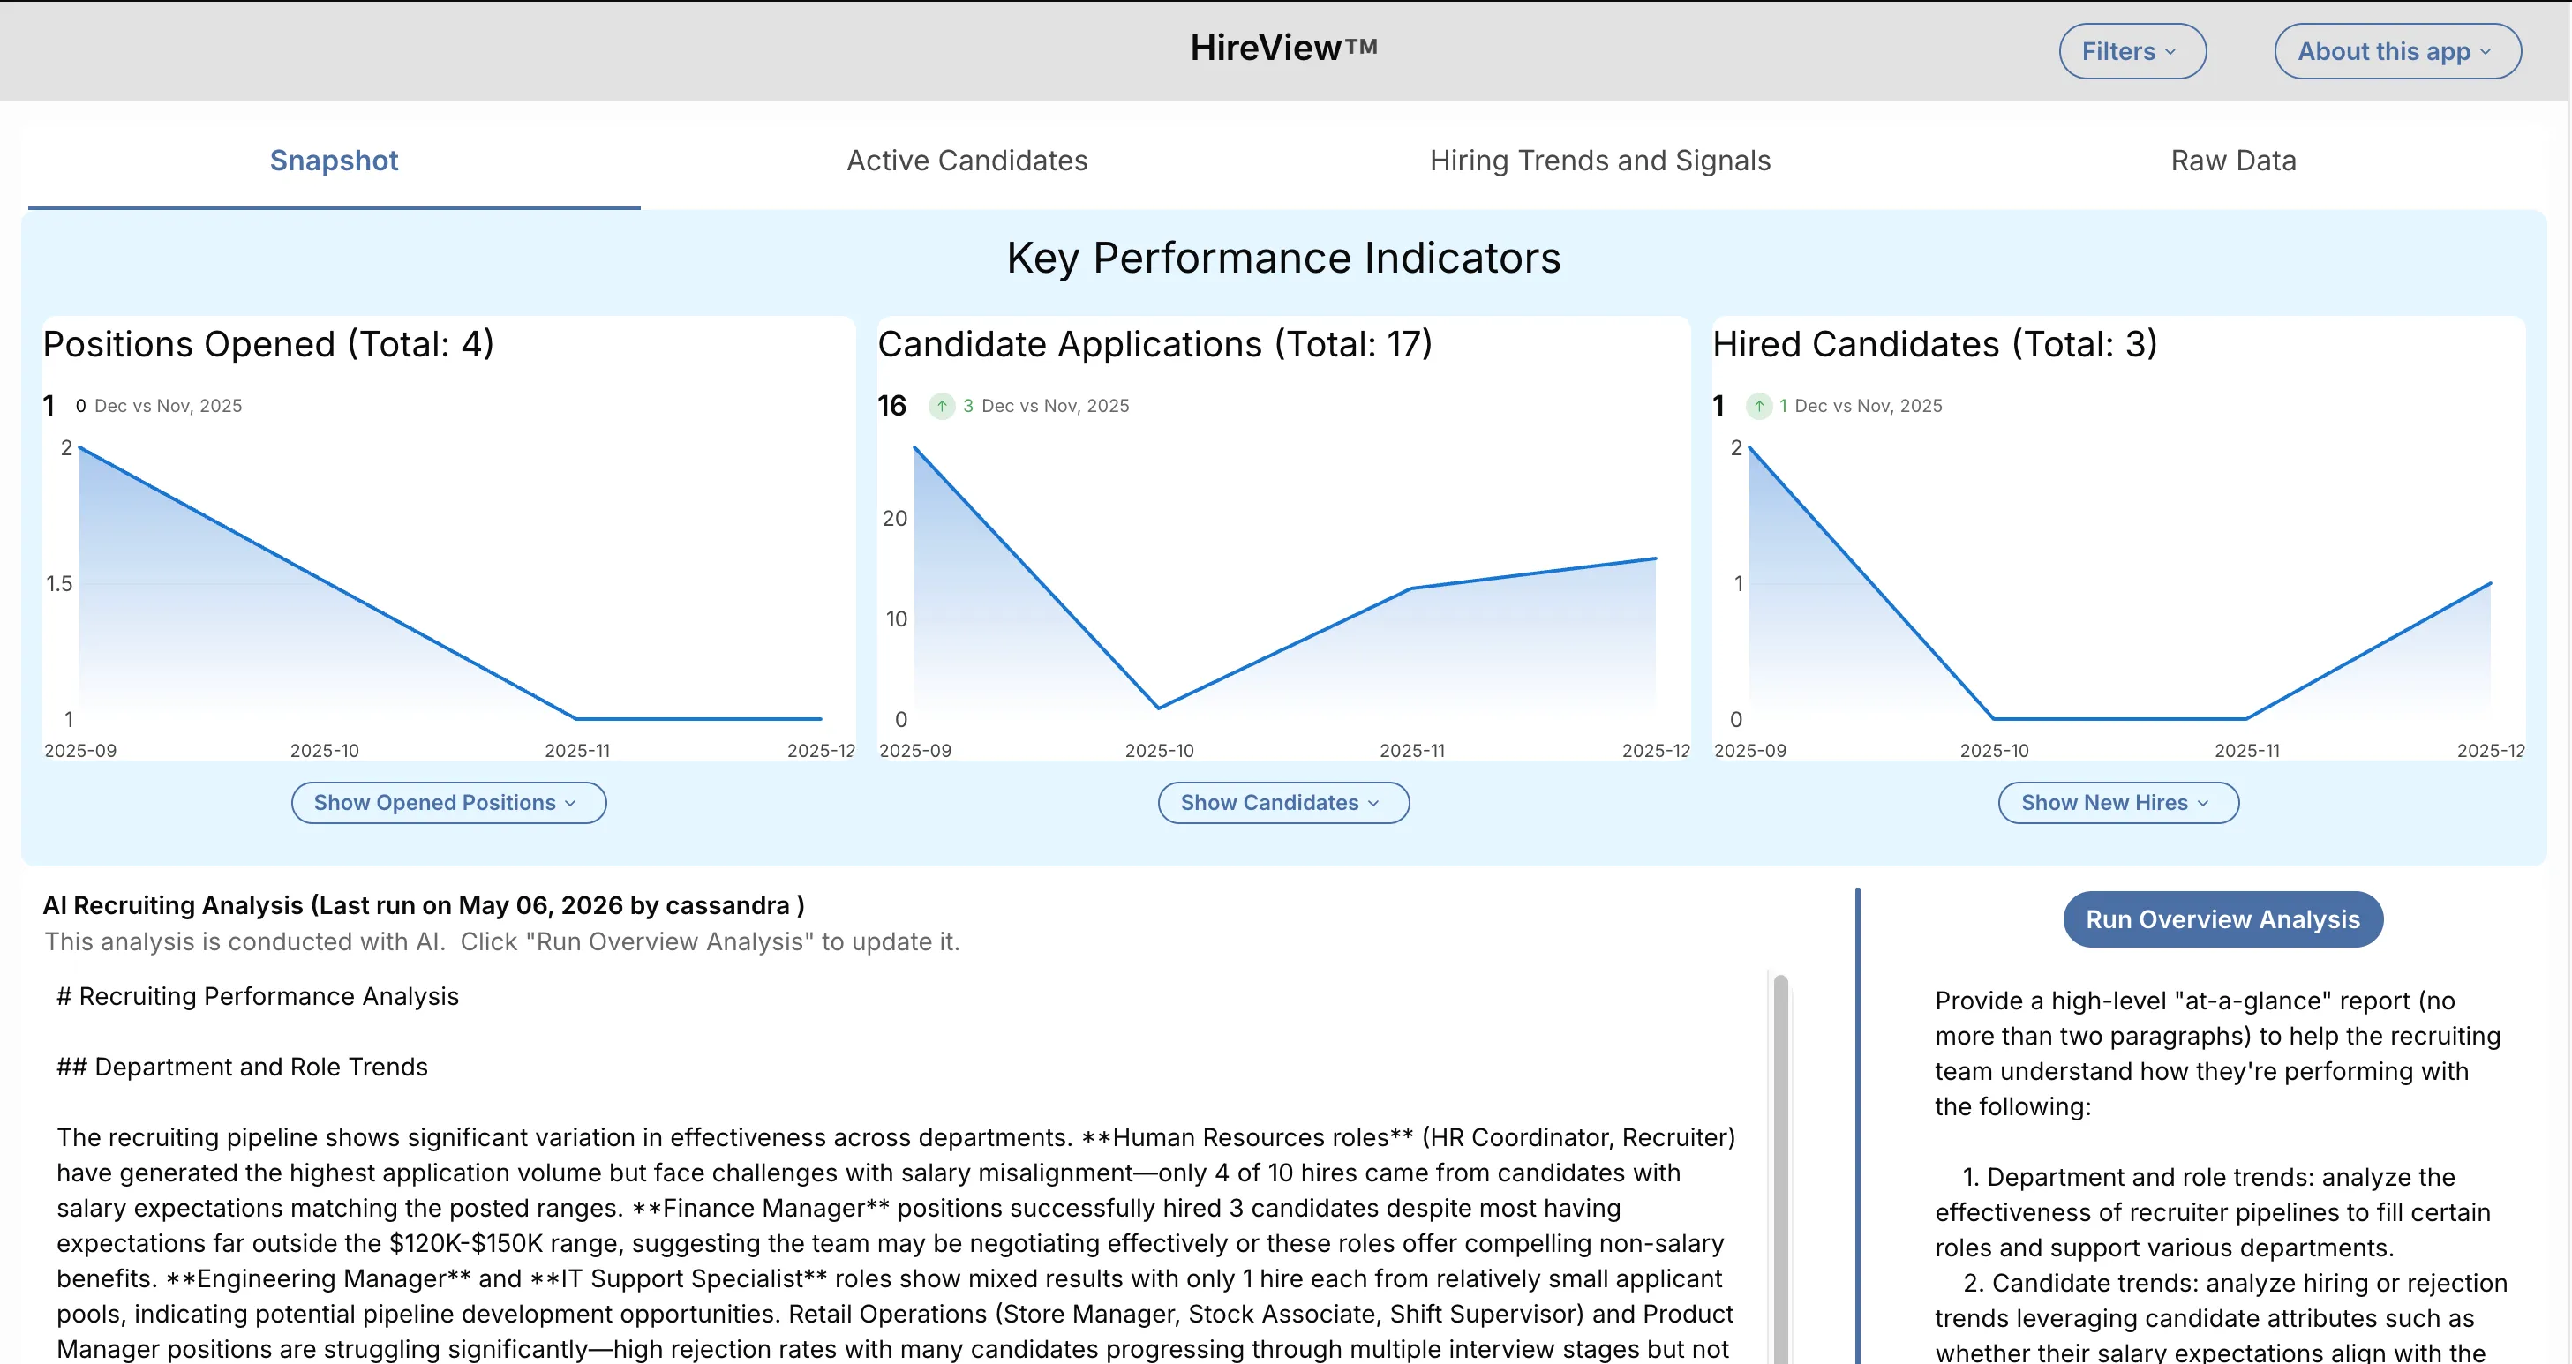Expand the About this app menu
Screen dimensions: 2572x1364
pyautogui.click(x=2397, y=52)
